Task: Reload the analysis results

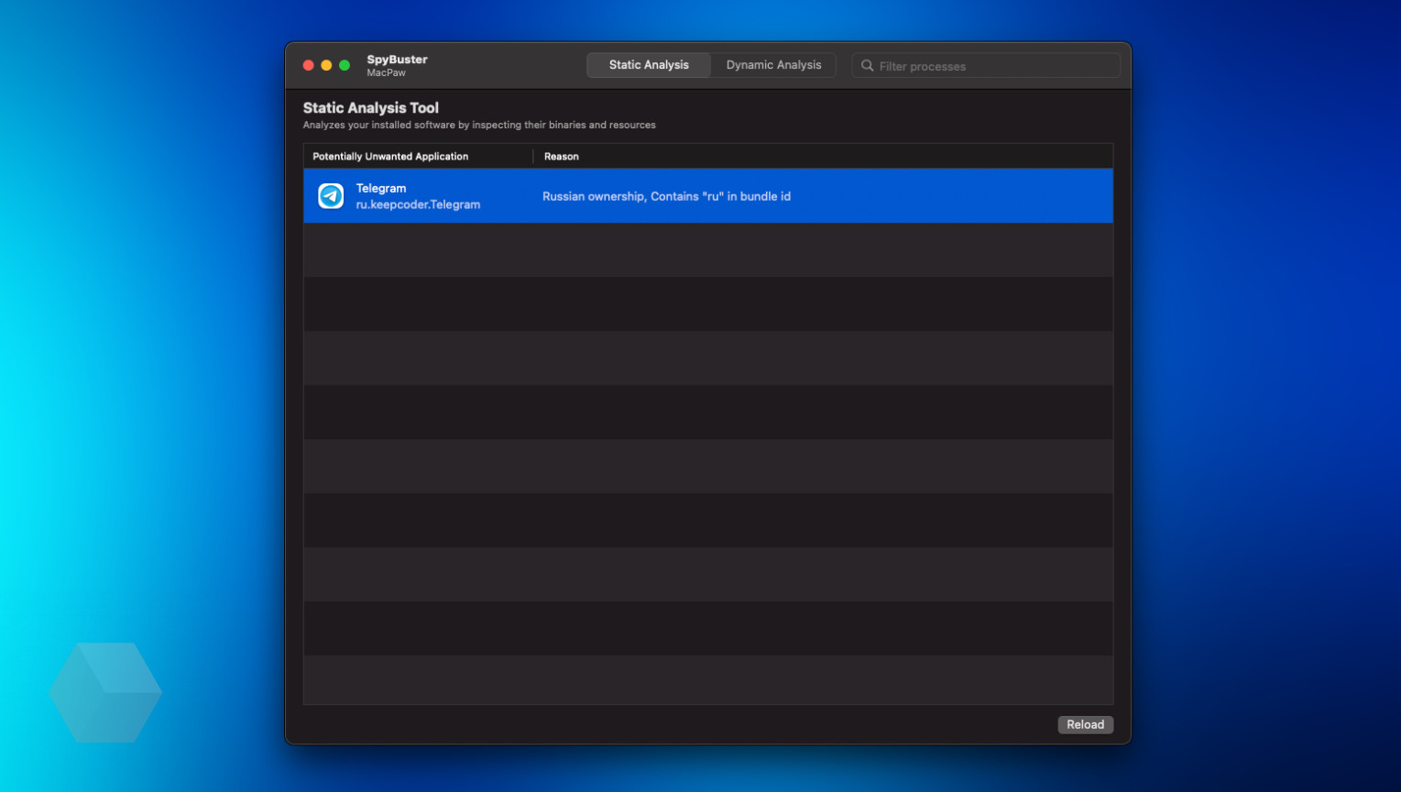Action: pos(1085,724)
